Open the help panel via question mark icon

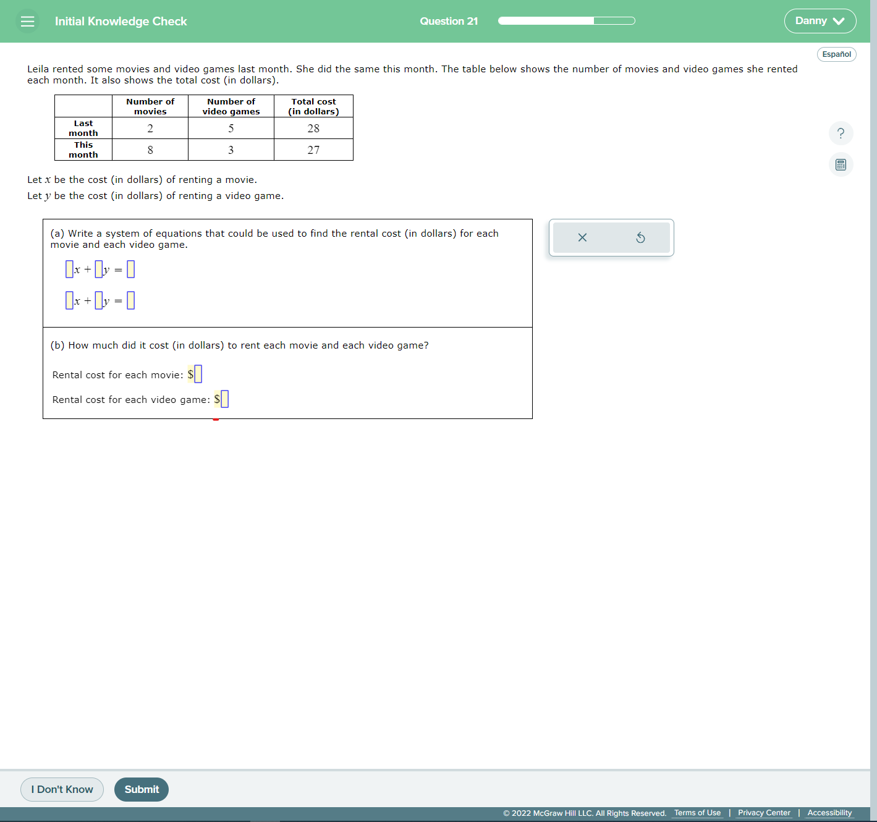click(x=841, y=133)
